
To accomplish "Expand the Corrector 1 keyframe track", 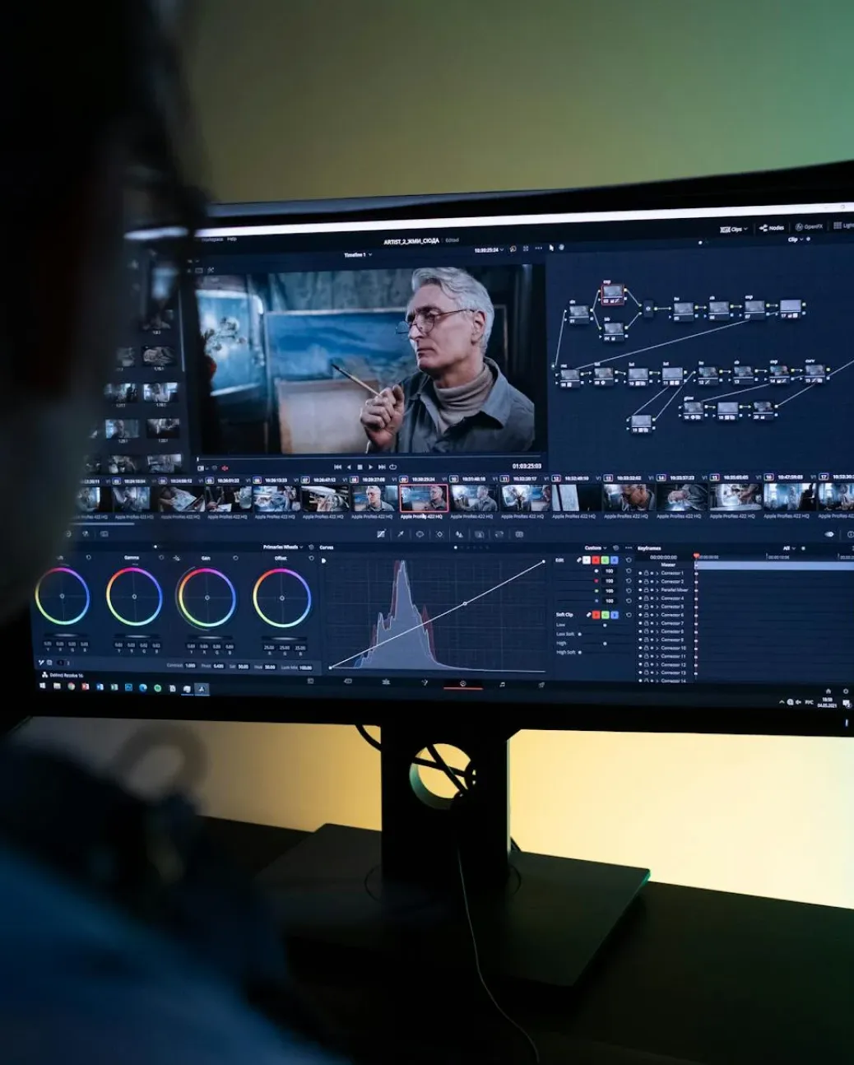I will pos(657,573).
